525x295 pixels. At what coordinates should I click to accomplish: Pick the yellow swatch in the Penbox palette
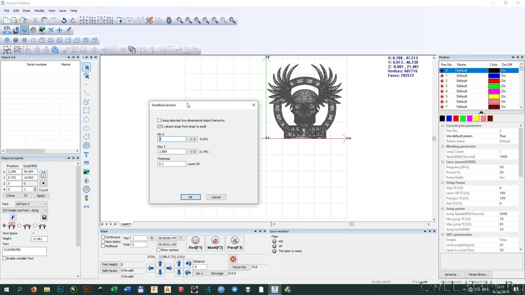(x=476, y=118)
